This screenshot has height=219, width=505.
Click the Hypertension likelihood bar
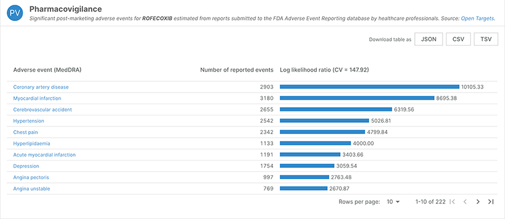324,120
